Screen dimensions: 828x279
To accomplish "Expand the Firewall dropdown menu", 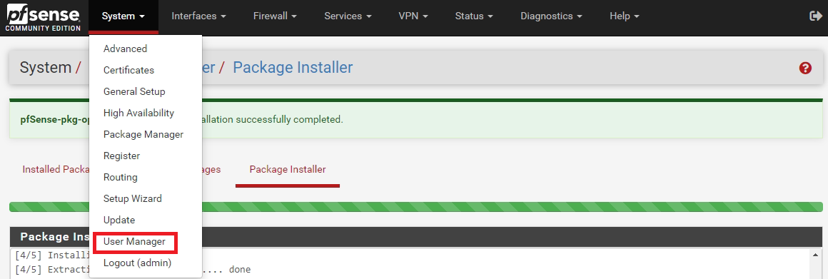I will [x=275, y=16].
